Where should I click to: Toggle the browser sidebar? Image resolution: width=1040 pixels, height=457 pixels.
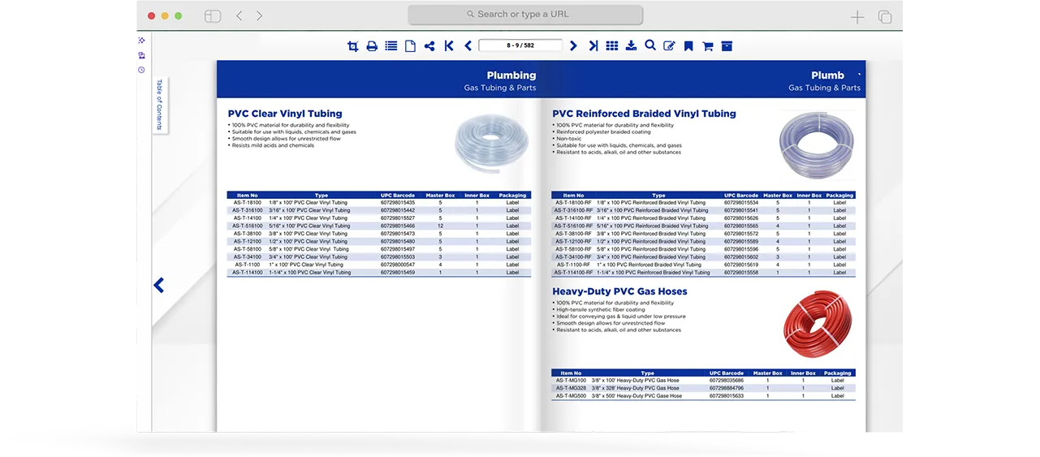(x=213, y=15)
